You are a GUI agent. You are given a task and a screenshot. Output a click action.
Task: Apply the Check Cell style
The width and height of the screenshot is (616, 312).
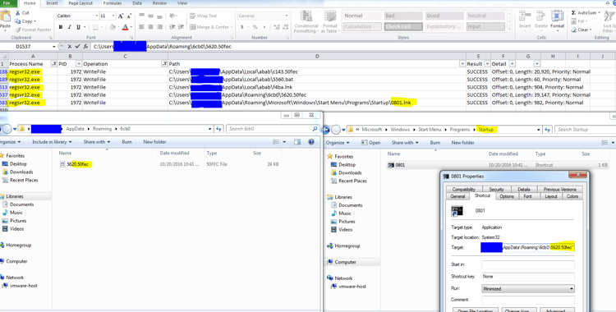click(402, 27)
